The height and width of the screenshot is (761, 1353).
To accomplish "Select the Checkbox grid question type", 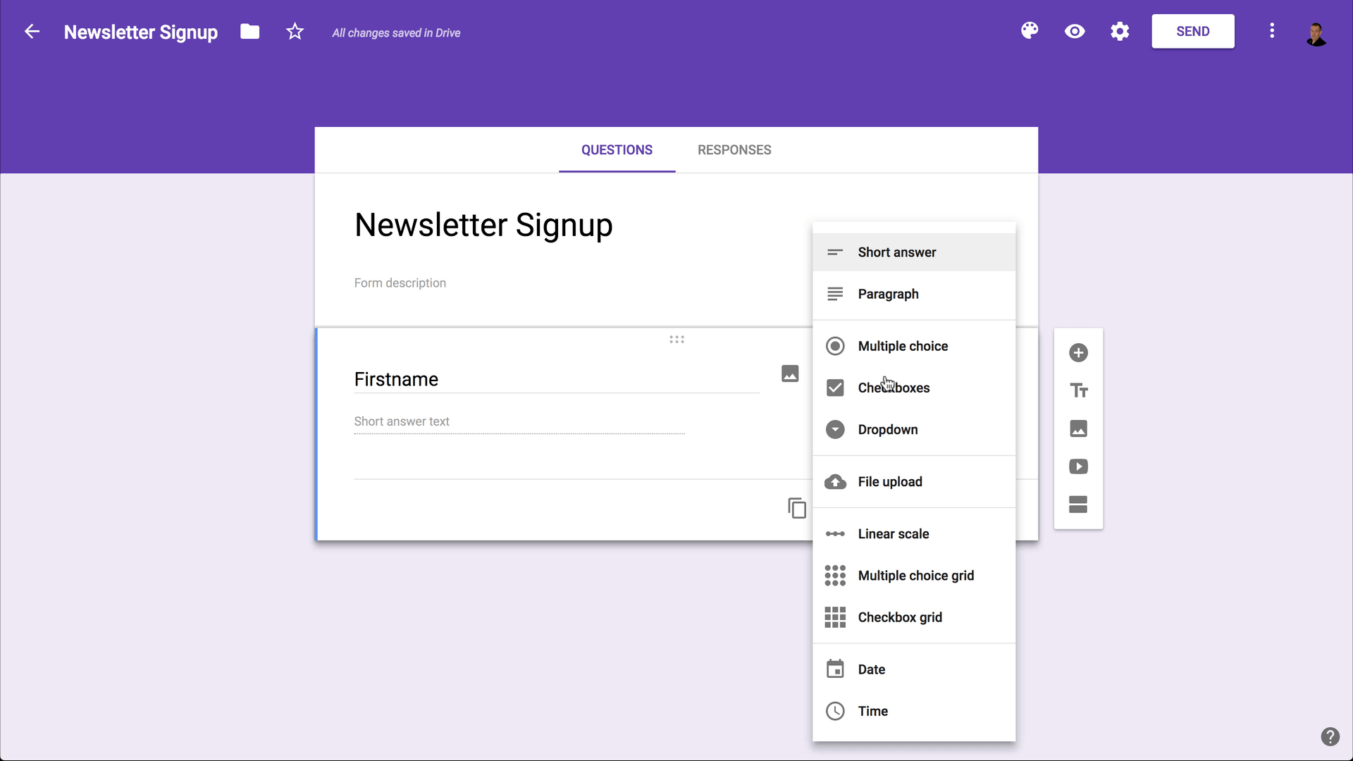I will (899, 617).
